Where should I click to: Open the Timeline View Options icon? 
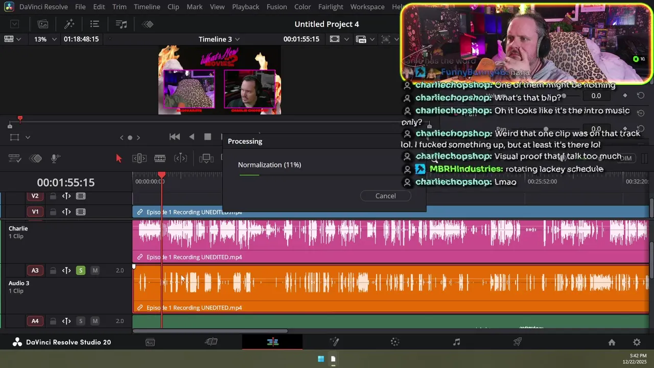(15, 158)
